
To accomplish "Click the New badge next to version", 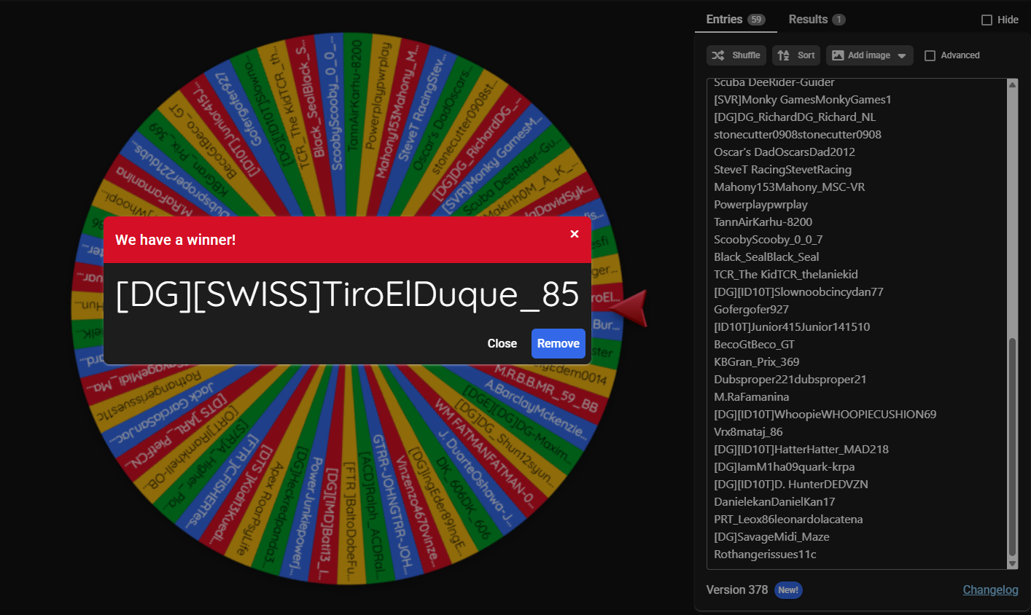I will click(787, 590).
